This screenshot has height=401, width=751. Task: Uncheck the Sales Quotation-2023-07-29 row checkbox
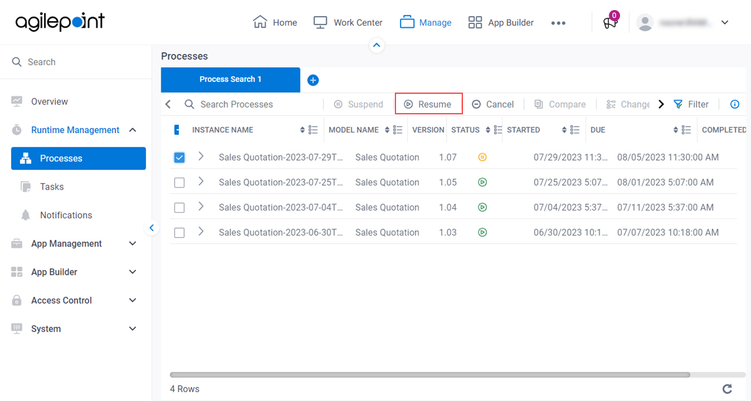point(180,158)
